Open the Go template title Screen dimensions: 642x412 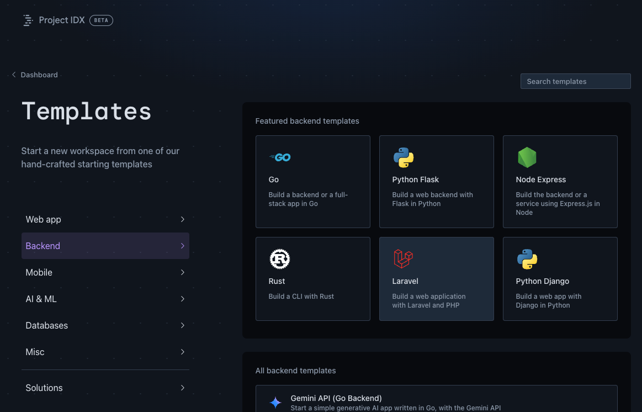pos(273,179)
